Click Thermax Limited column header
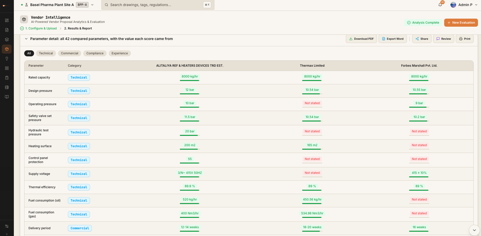The height and width of the screenshot is (236, 481). point(312,66)
